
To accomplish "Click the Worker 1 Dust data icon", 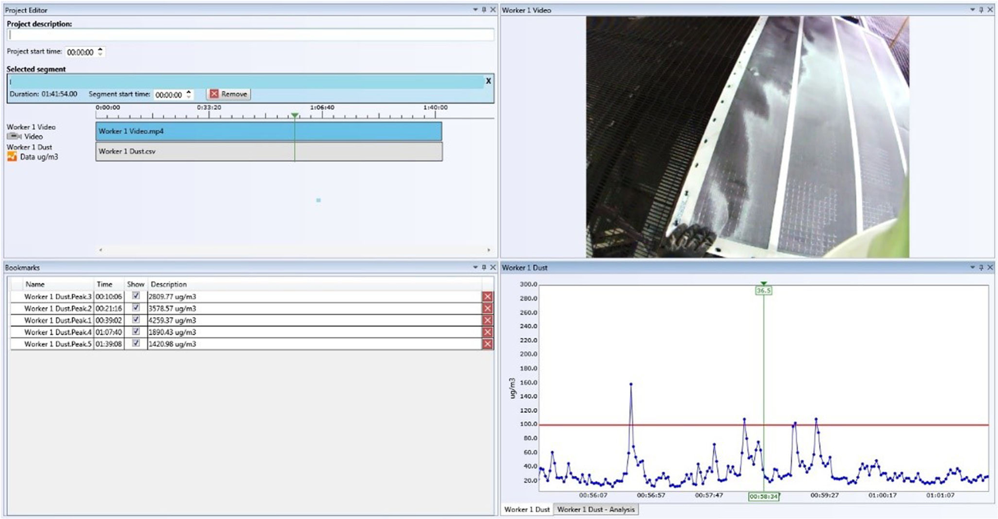I will (x=12, y=157).
